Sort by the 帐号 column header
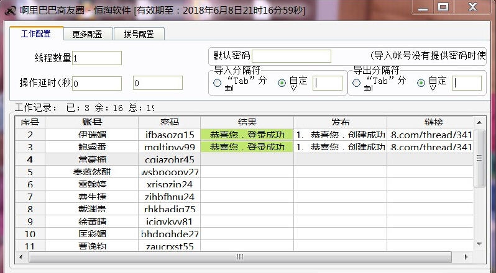496x273 pixels. tap(92, 122)
